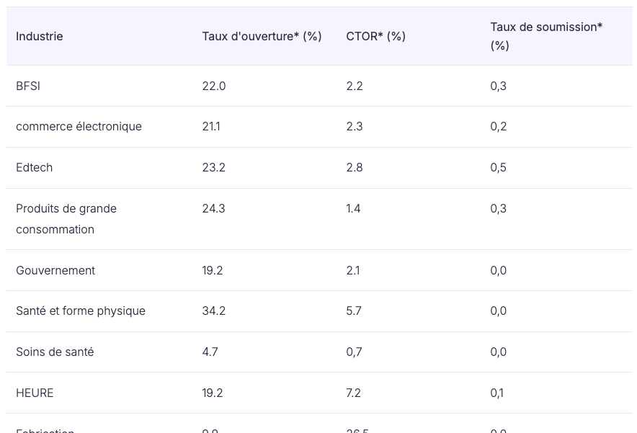
Task: Select the 34.2 open rate value
Action: coord(213,311)
